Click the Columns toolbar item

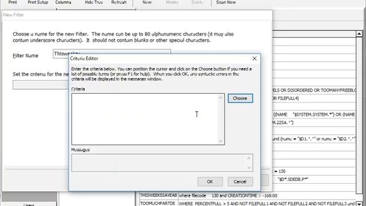pos(63,2)
